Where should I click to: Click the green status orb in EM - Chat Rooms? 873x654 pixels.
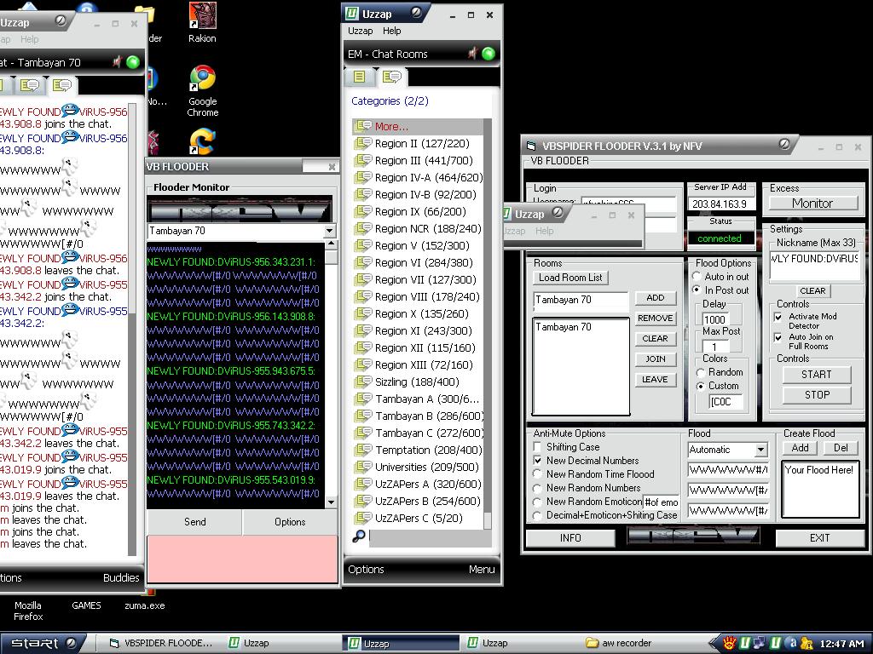pos(489,54)
